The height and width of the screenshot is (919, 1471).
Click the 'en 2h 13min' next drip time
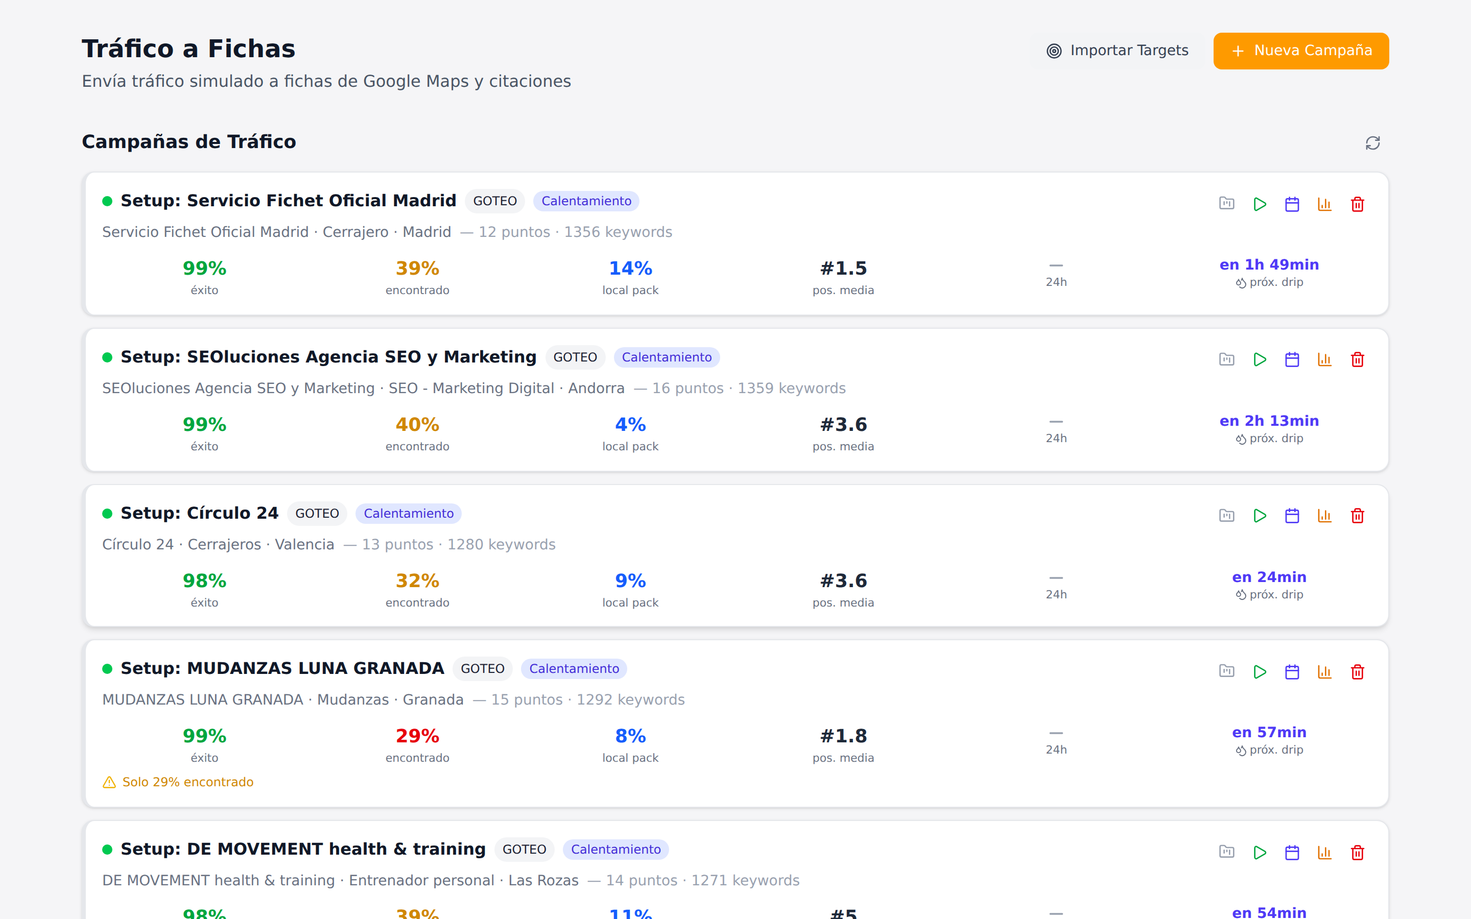click(1269, 421)
